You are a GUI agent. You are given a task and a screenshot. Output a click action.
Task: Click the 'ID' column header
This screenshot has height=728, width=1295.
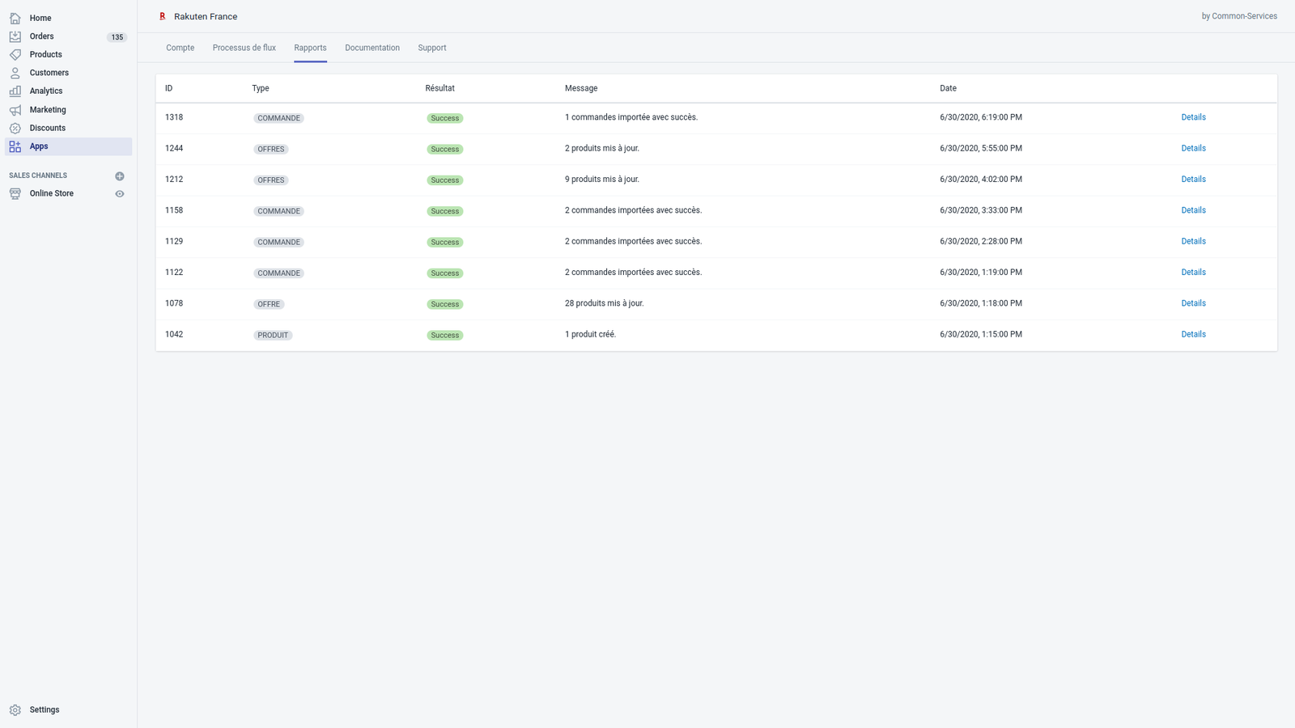click(169, 88)
